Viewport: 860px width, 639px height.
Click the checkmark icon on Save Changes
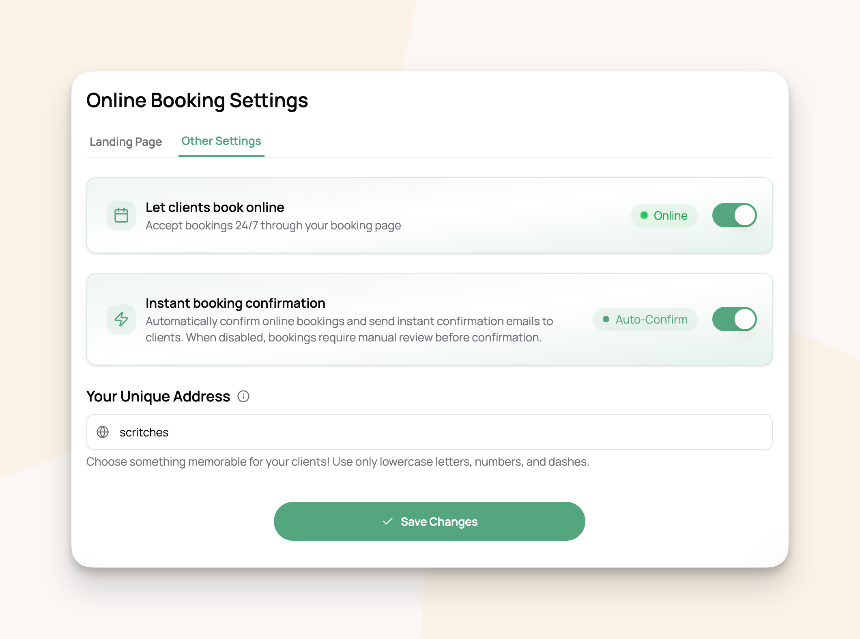(388, 521)
